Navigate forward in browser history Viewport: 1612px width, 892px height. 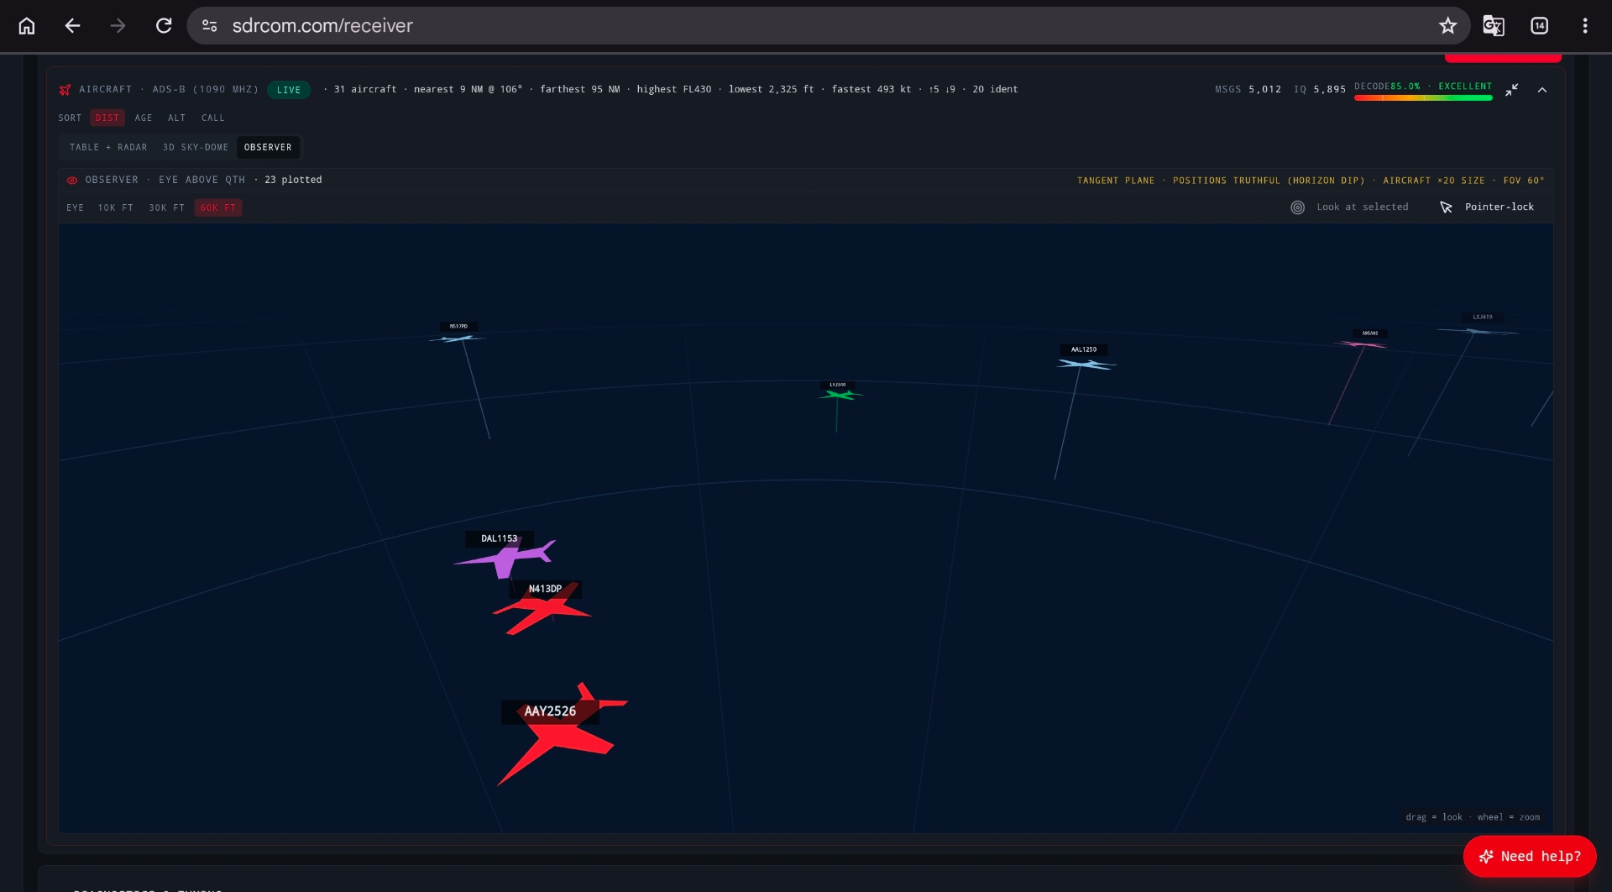coord(118,26)
